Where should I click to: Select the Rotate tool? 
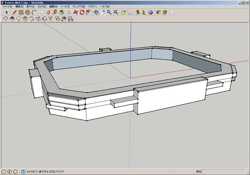(82, 12)
